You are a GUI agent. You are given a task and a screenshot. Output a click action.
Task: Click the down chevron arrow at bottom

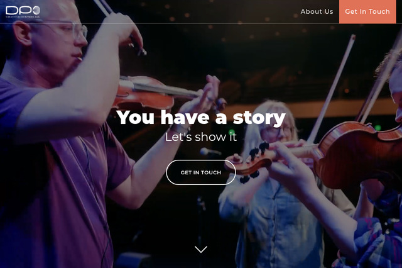(x=201, y=249)
